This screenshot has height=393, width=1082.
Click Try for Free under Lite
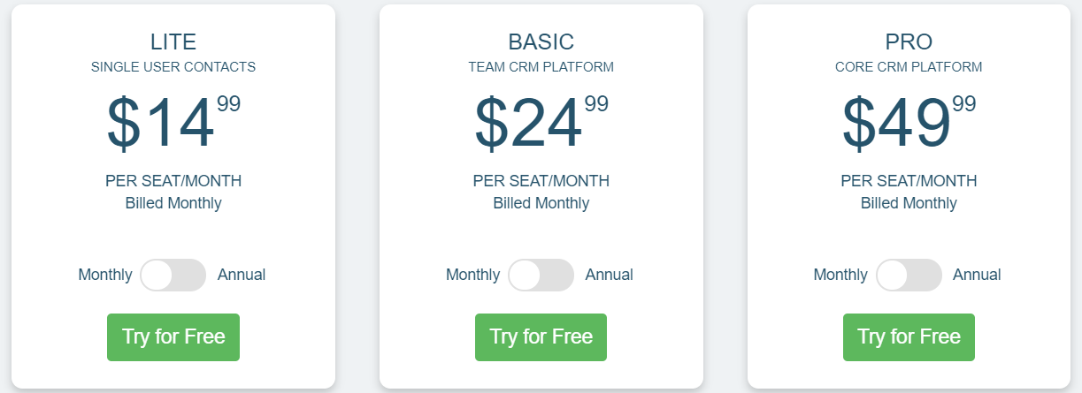(x=173, y=337)
